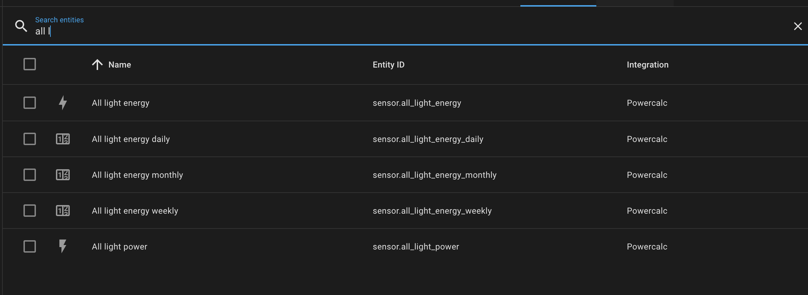Click the lightning icon next to All light energy
Screen dimensions: 808x295
click(x=63, y=102)
